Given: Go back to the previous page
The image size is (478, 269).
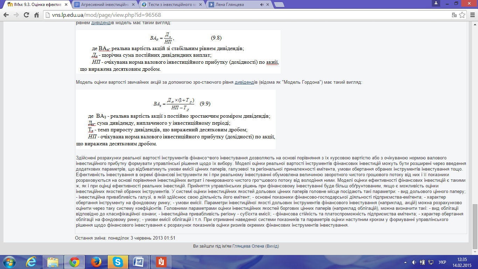Looking at the screenshot, I should point(6,15).
